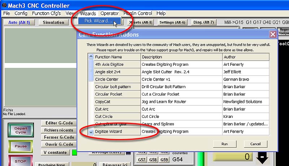Click the G-code display pane

[x=40, y=67]
